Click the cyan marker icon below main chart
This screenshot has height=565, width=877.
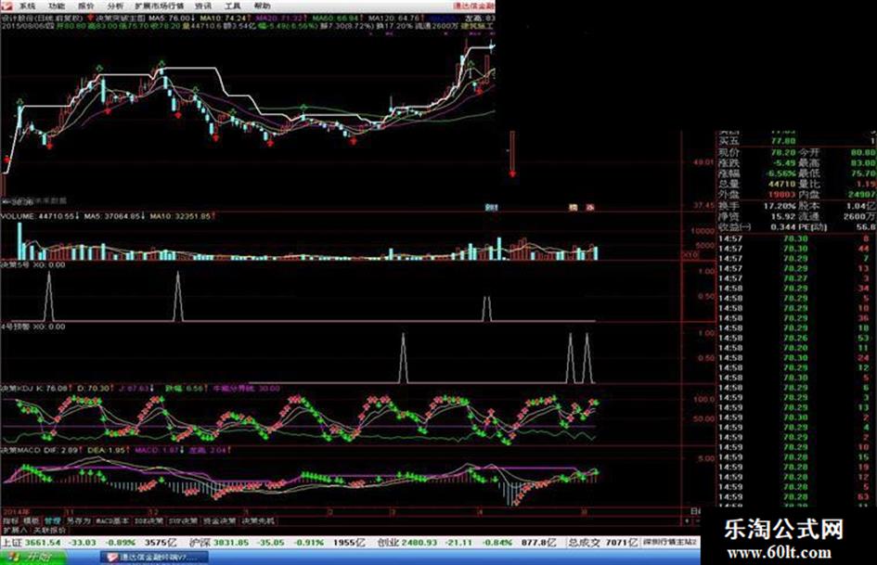(x=491, y=207)
